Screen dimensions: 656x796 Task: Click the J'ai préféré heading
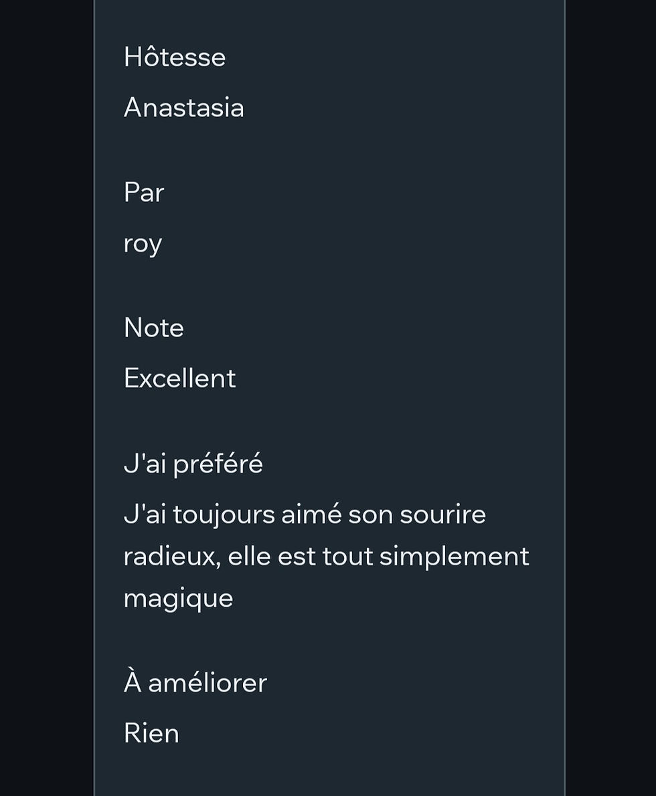click(193, 464)
